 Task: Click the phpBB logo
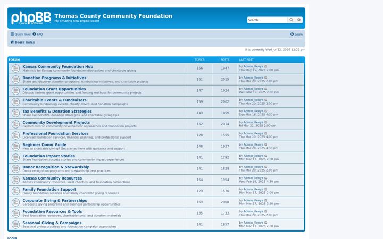pos(31,18)
